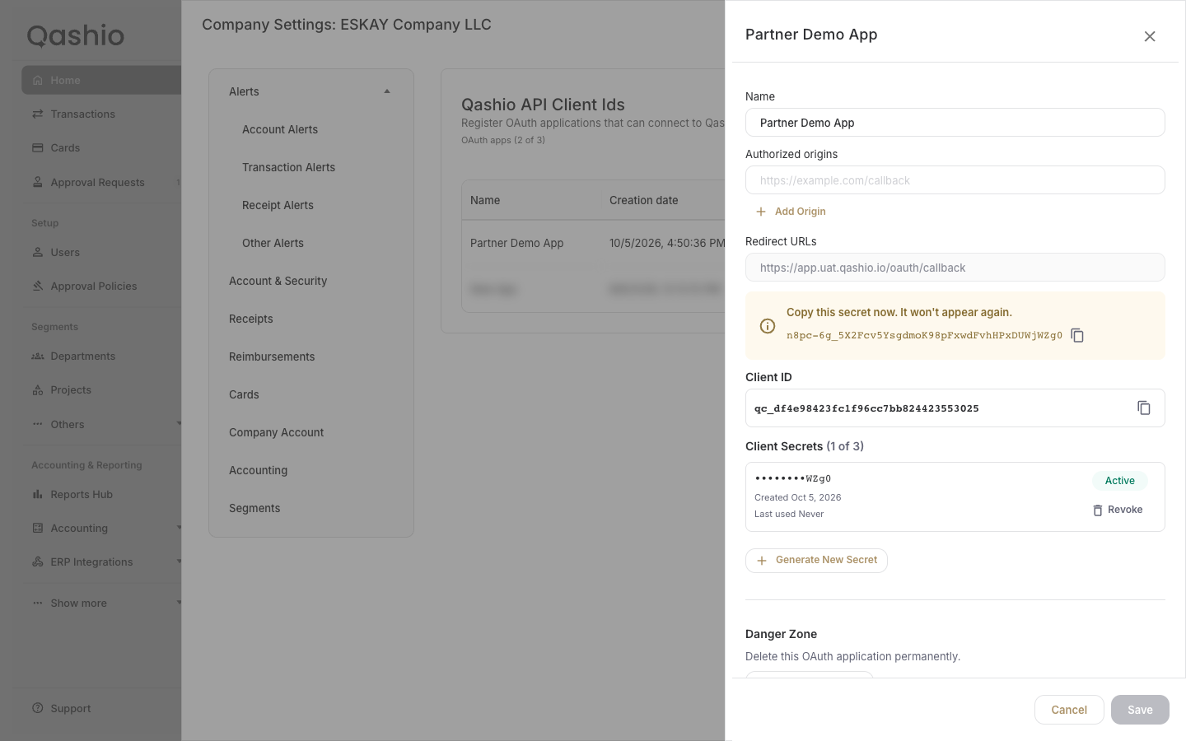Select Segments in settings menu
This screenshot has height=741, width=1186.
tap(254, 508)
